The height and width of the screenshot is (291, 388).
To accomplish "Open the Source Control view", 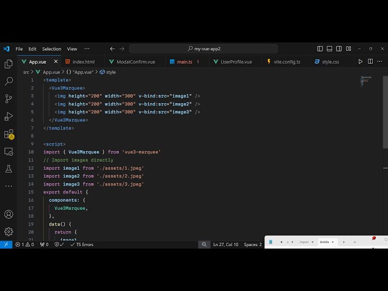I will [8, 99].
